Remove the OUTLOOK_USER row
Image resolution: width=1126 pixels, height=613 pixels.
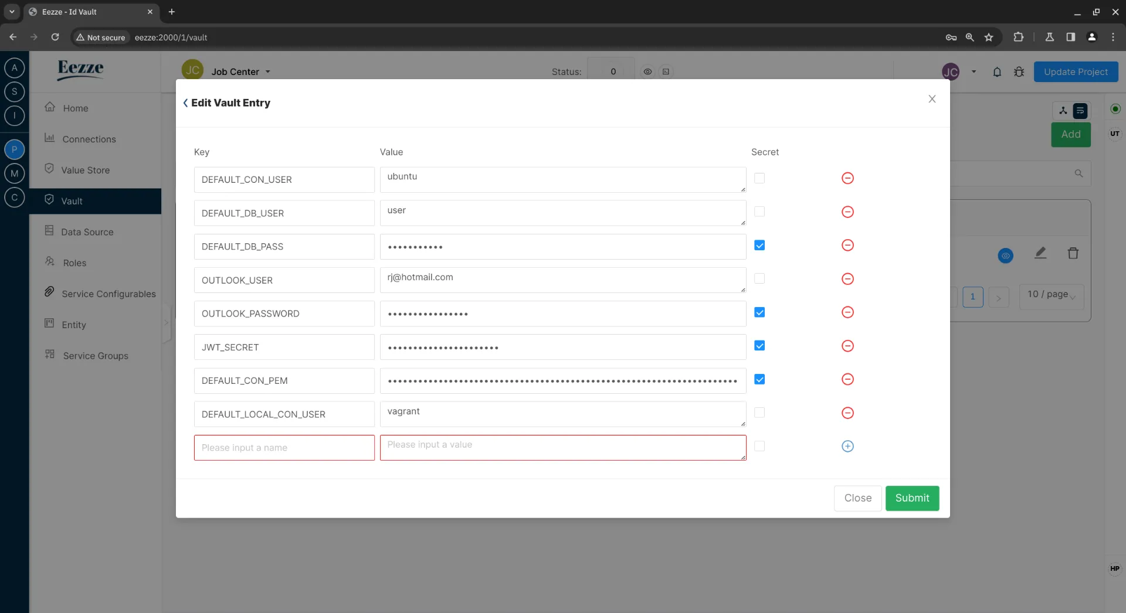coord(847,279)
